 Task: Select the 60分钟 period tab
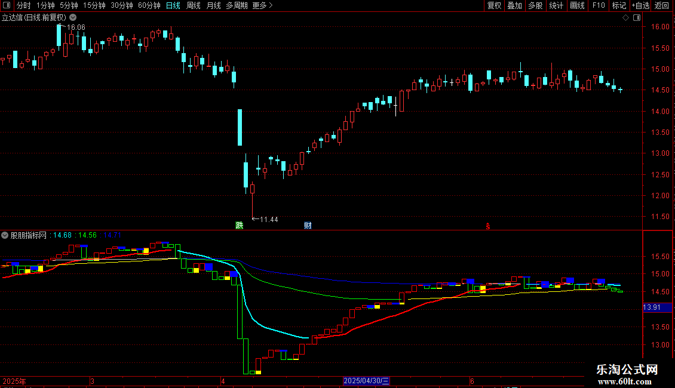pyautogui.click(x=149, y=5)
